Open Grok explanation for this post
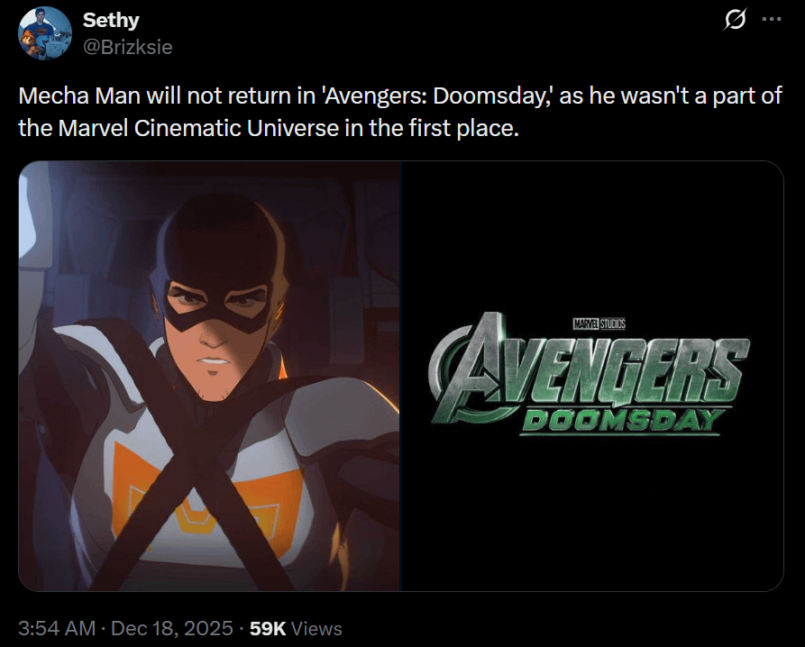 pyautogui.click(x=735, y=20)
